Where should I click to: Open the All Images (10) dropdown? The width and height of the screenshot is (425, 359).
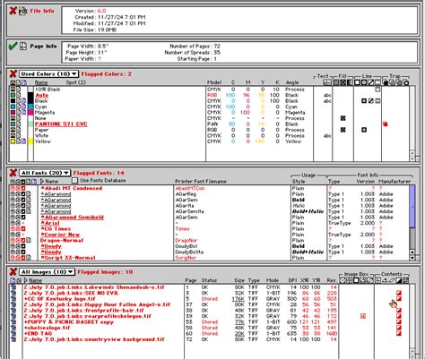pyautogui.click(x=47, y=272)
